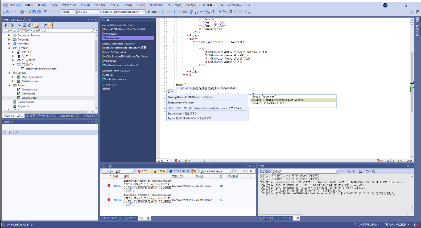
Task: Open WeatherForecast.cs in tab list
Action: [x=115, y=79]
